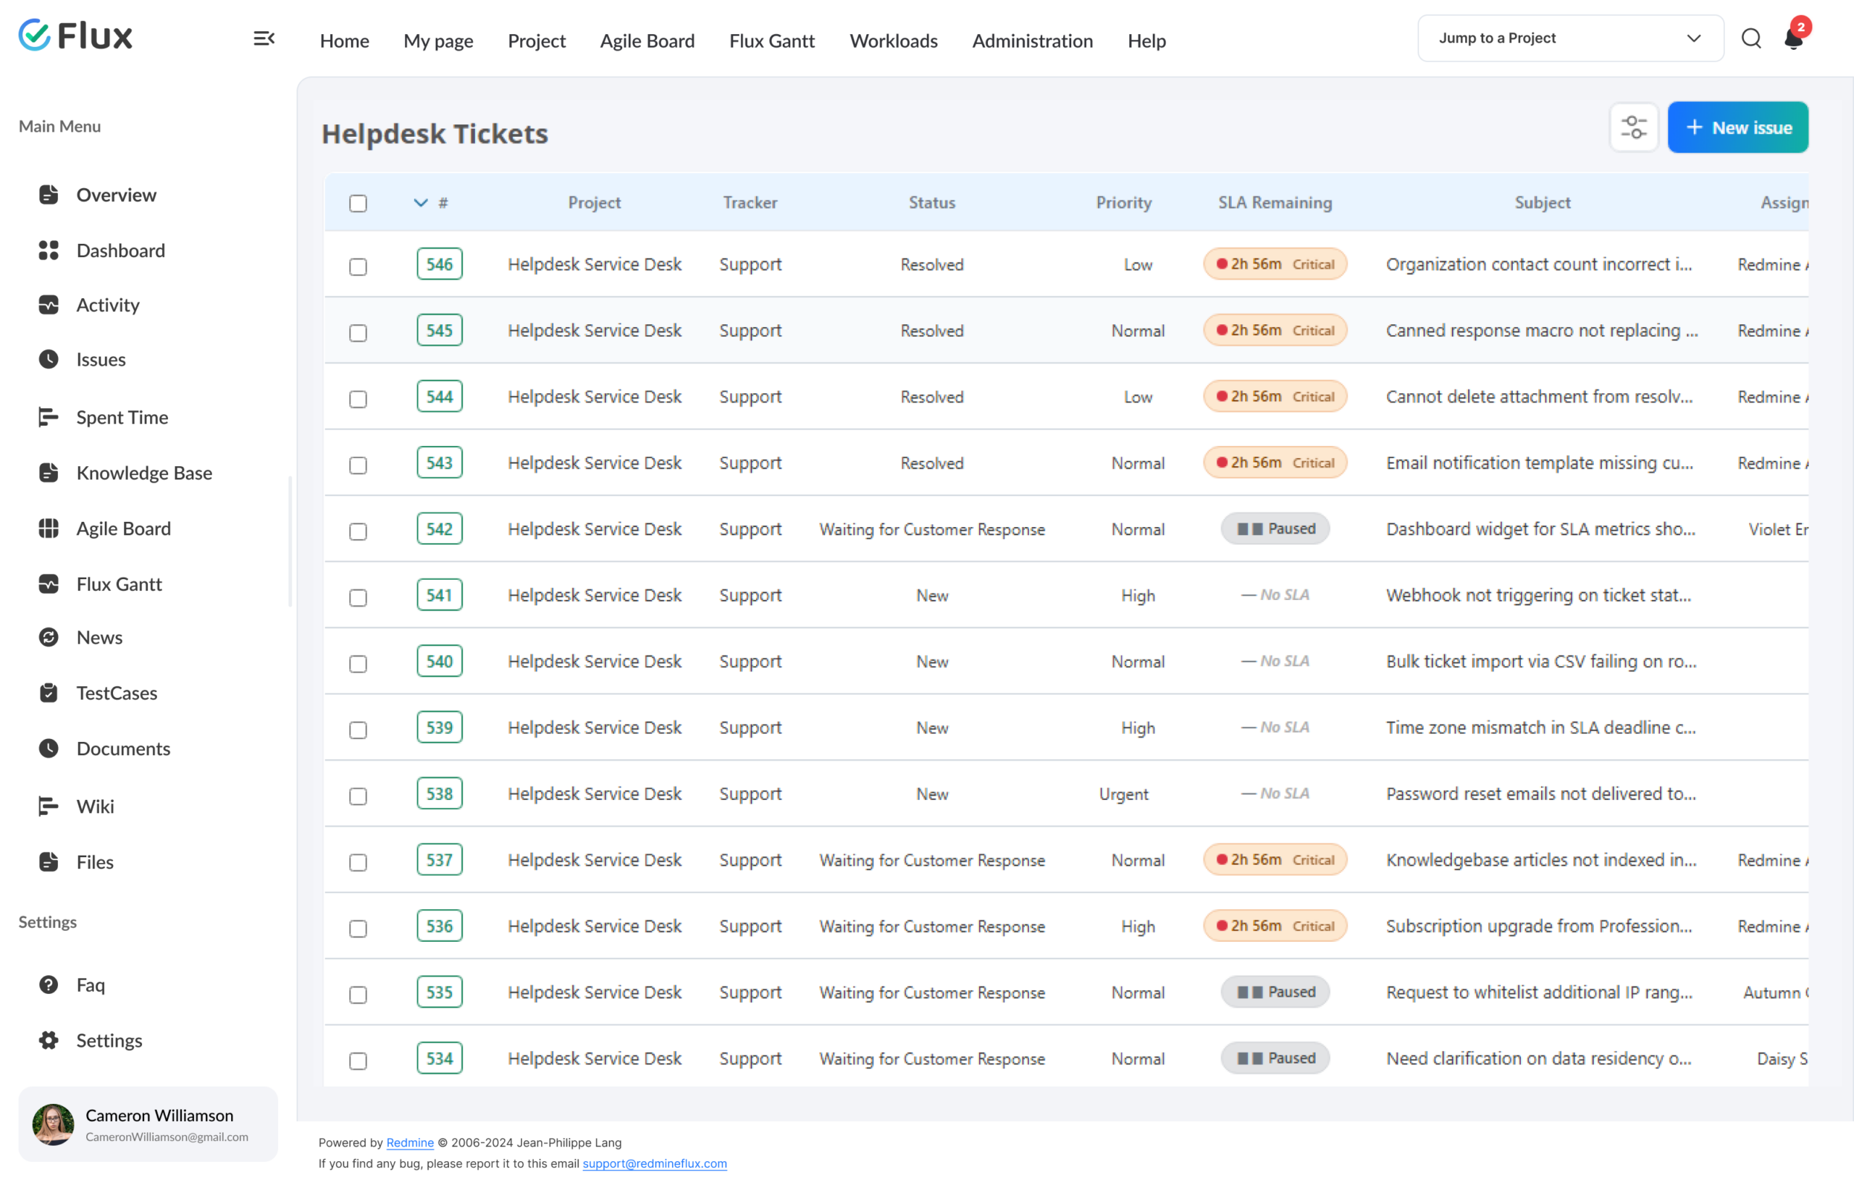Open Flux Gantt in top navigation
This screenshot has height=1185, width=1854.
(771, 41)
